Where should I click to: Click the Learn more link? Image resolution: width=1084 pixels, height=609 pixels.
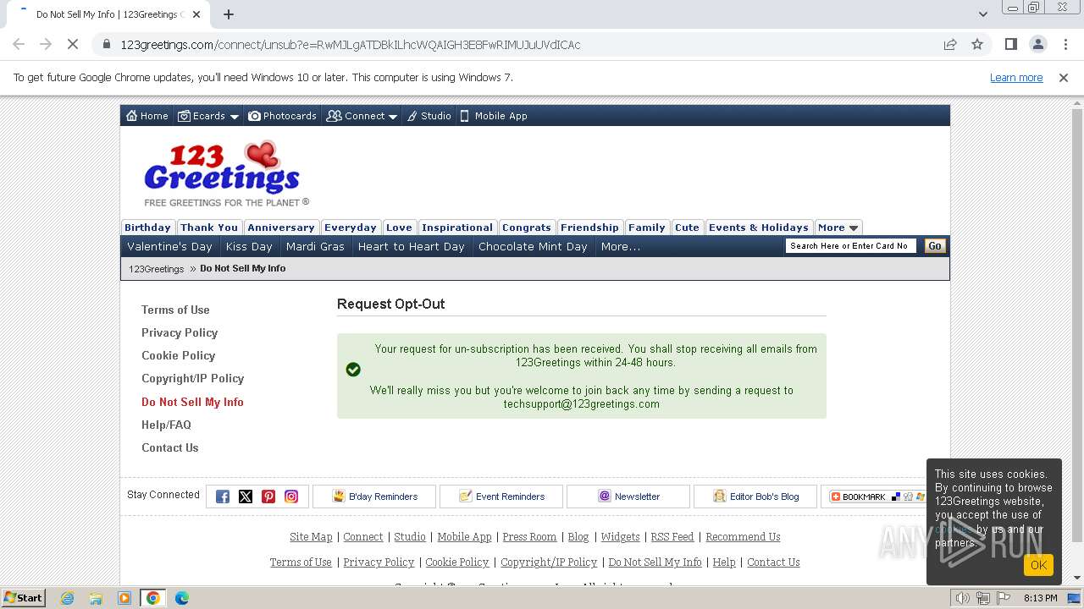[1016, 77]
